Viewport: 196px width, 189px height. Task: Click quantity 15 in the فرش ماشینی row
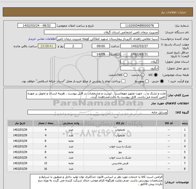click(46, 163)
